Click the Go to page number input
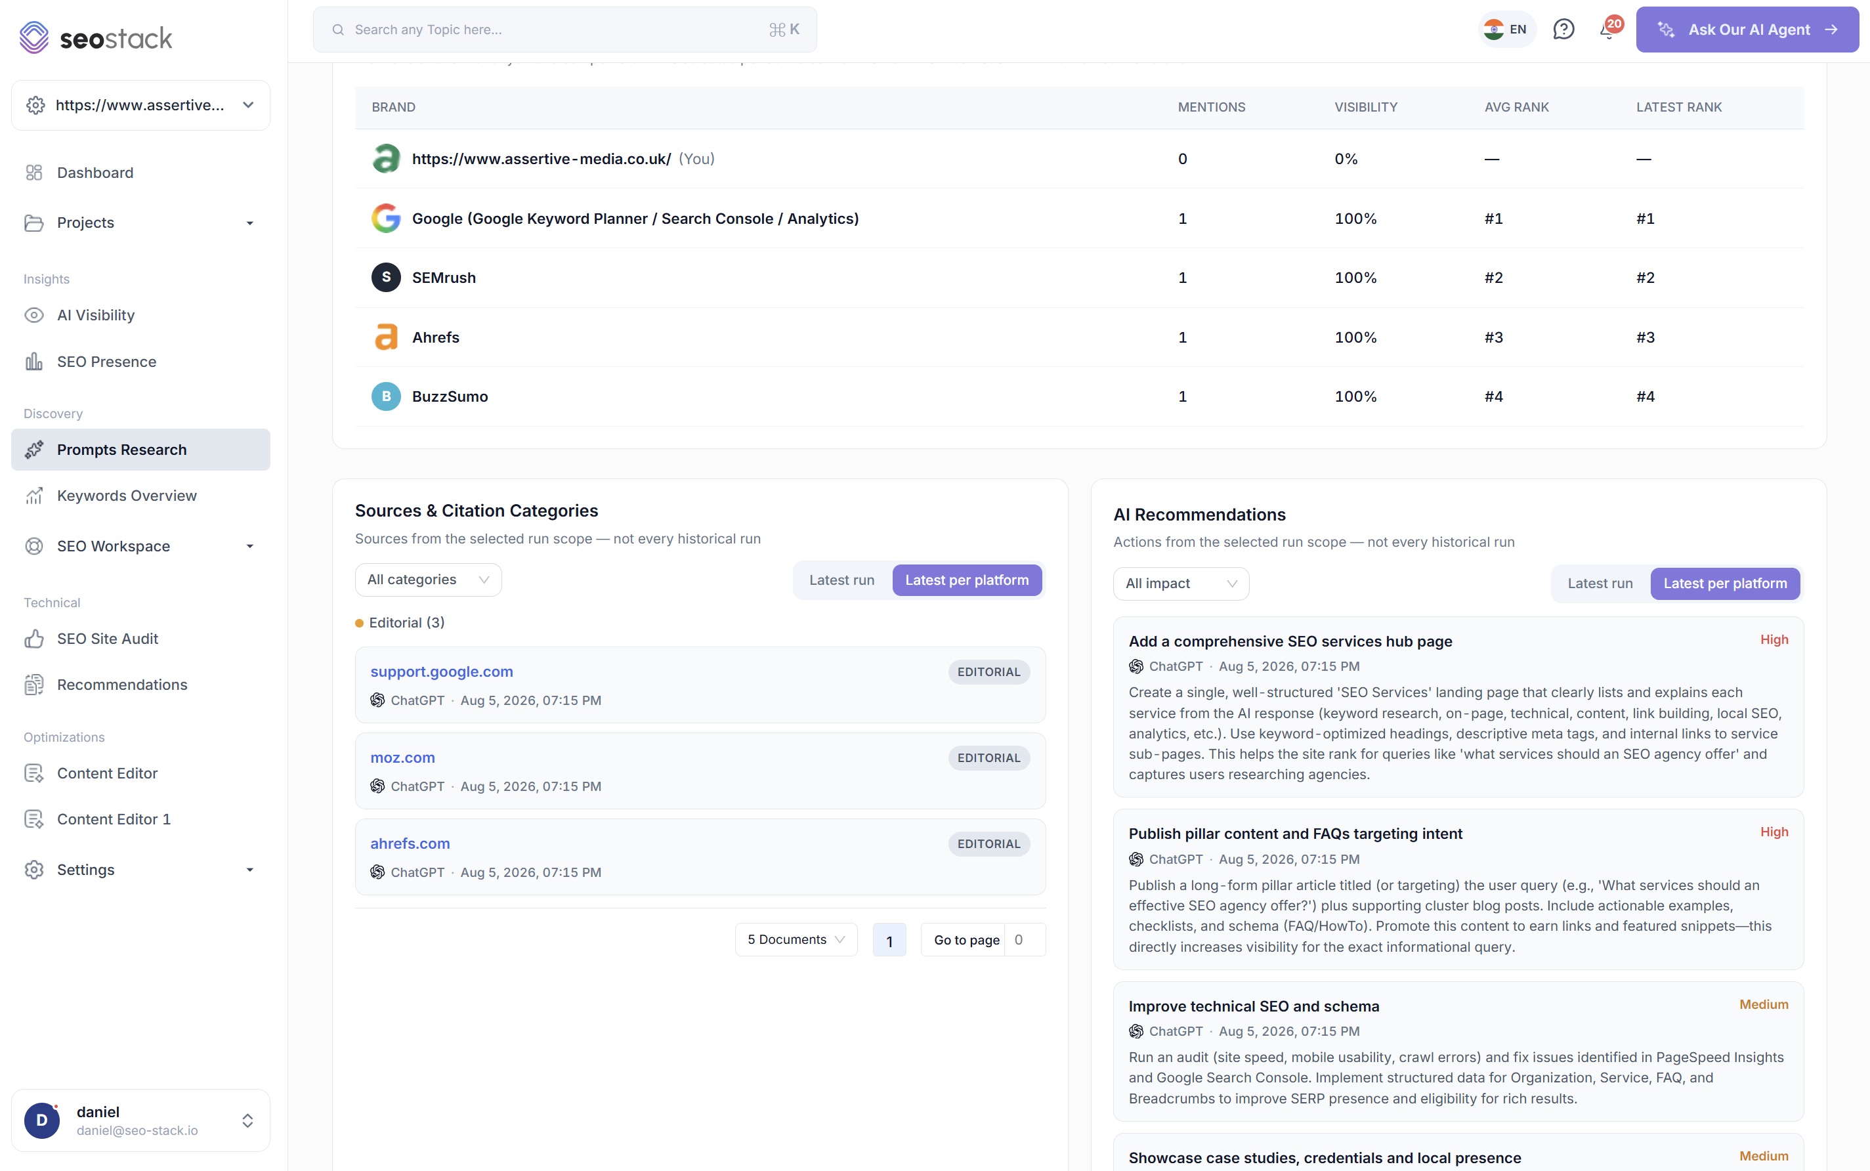The width and height of the screenshot is (1870, 1171). click(1025, 939)
